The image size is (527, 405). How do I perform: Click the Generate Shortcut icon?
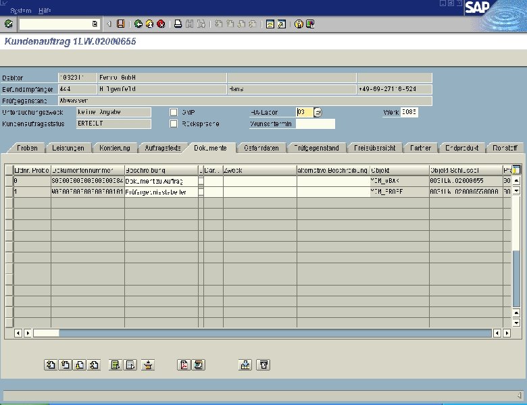pos(281,24)
